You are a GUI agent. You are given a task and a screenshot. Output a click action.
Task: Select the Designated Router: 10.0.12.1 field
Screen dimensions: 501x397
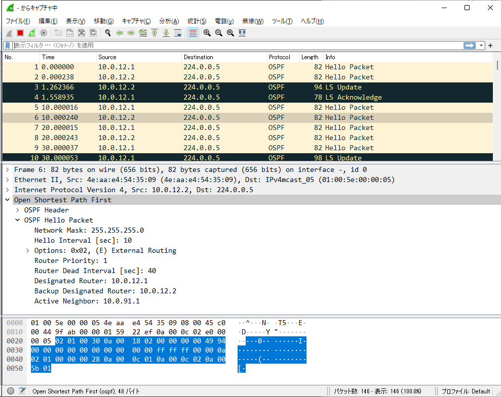pos(91,281)
